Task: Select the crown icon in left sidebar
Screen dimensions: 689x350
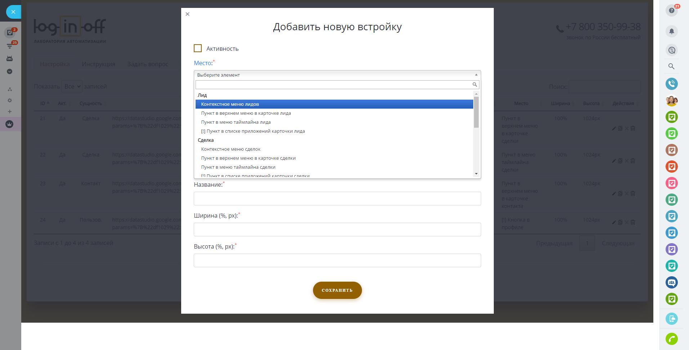Action: (10, 124)
